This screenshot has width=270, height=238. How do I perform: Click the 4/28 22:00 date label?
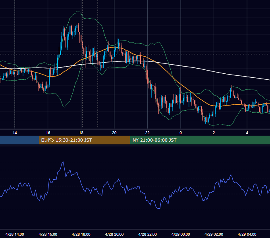147,234
